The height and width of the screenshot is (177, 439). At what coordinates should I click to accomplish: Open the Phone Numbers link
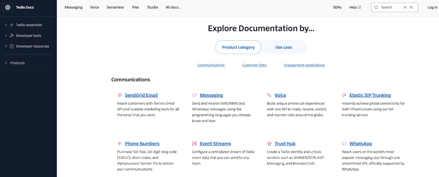(x=142, y=143)
